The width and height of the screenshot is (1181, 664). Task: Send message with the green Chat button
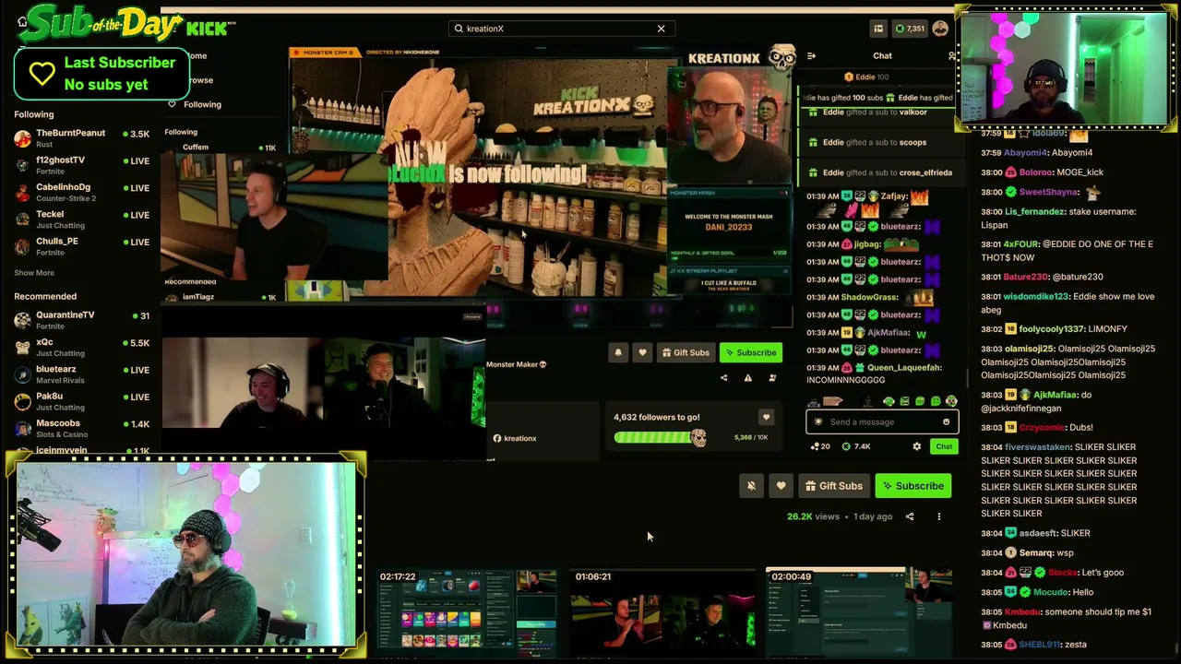pyautogui.click(x=944, y=446)
